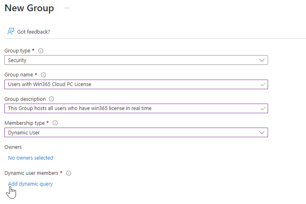The width and height of the screenshot is (306, 204).
Task: Show info tooltip for Group description
Action: [52, 99]
